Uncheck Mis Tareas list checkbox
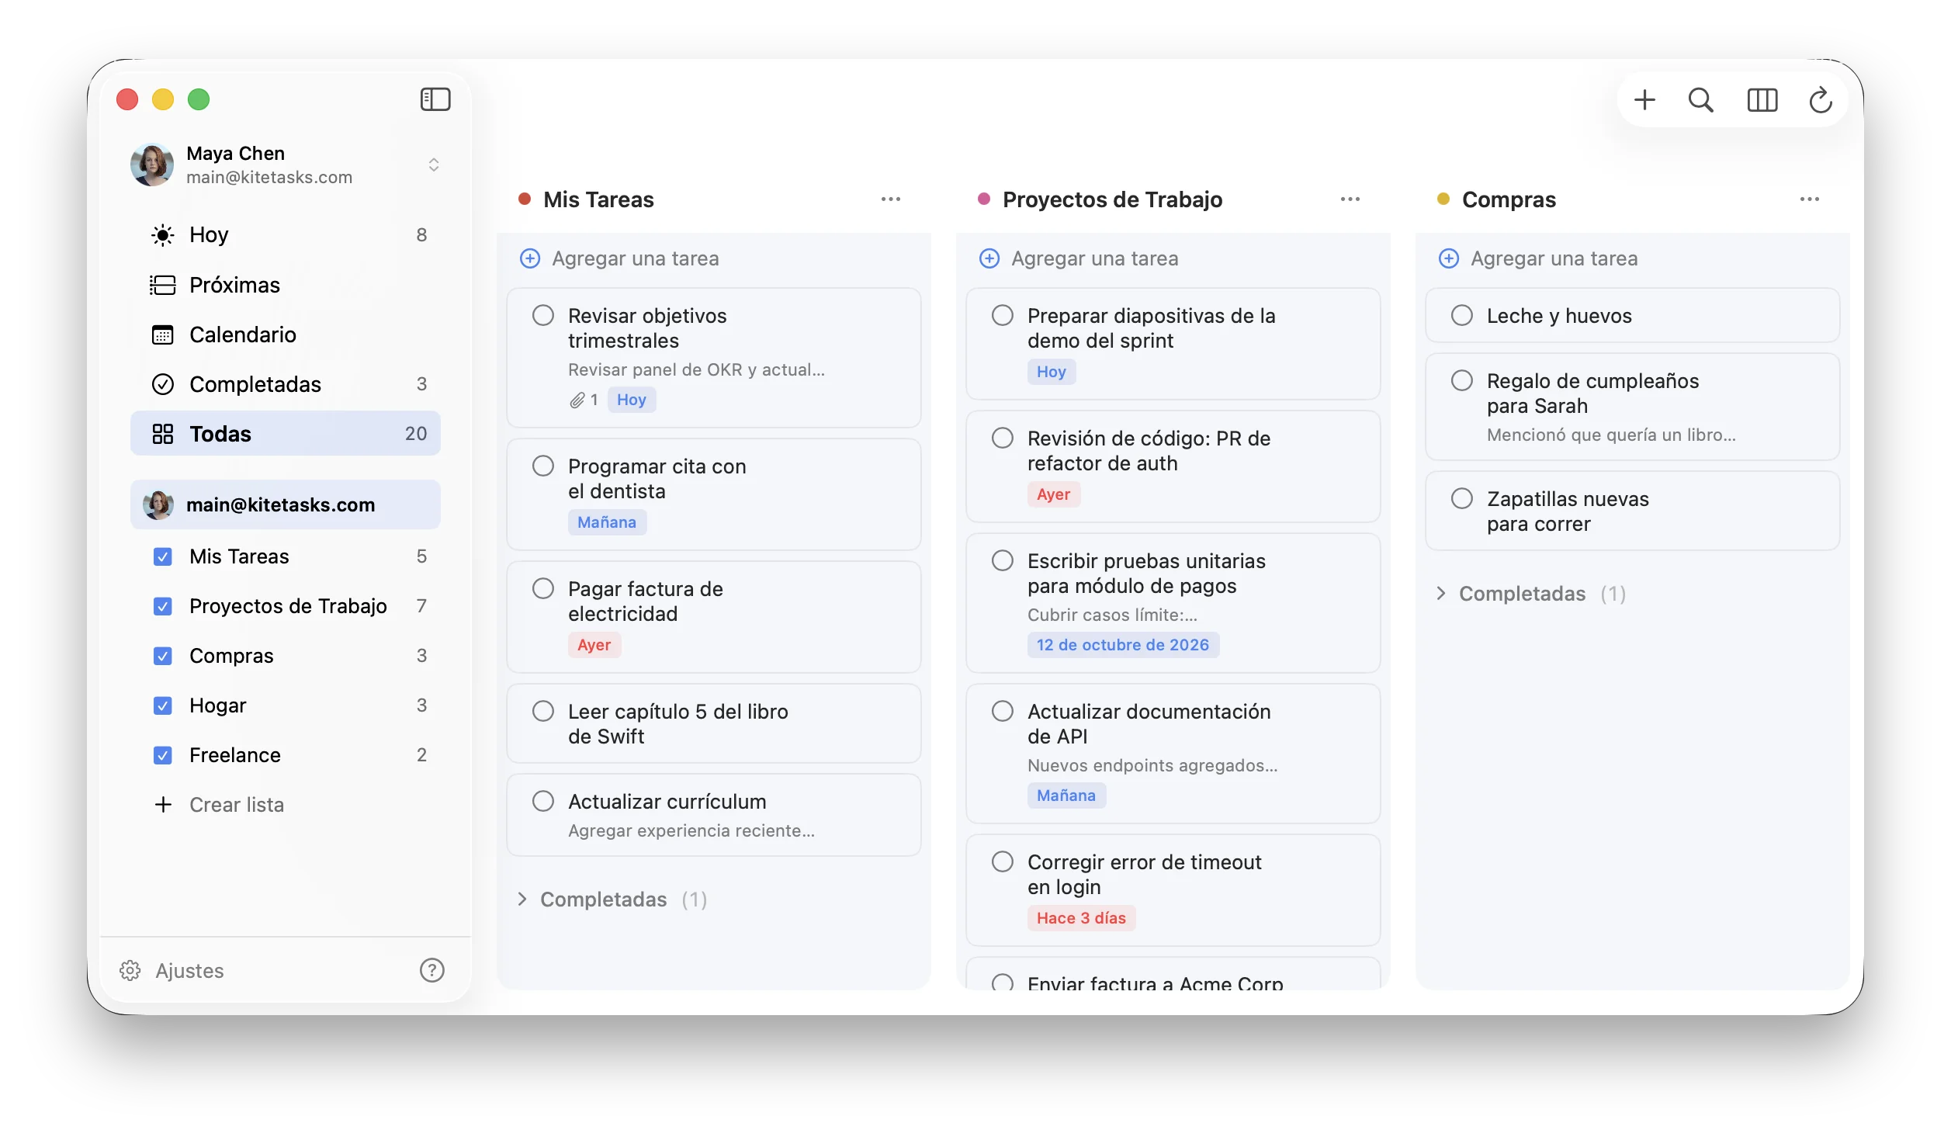Image resolution: width=1951 pixels, height=1130 pixels. coord(163,556)
